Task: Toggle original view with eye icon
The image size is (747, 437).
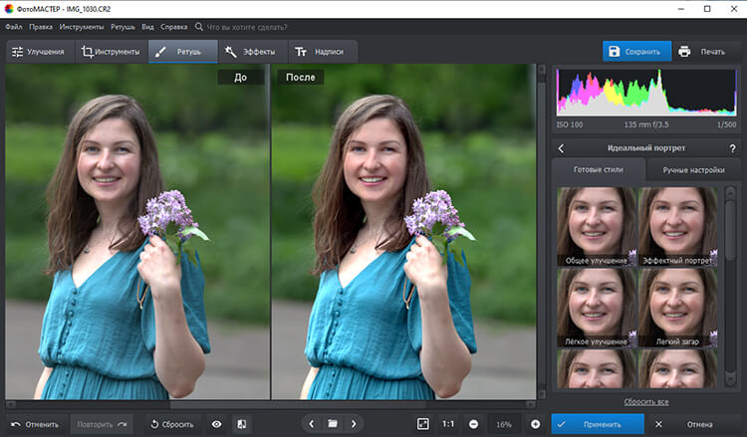Action: coord(216,424)
